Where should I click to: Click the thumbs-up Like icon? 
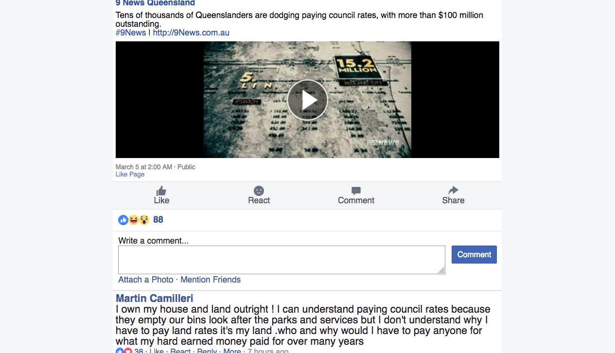161,191
